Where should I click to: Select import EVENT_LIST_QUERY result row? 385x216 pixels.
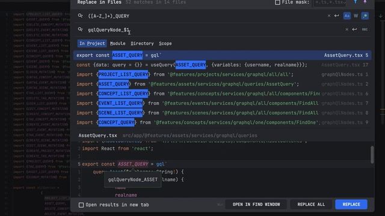222,103
